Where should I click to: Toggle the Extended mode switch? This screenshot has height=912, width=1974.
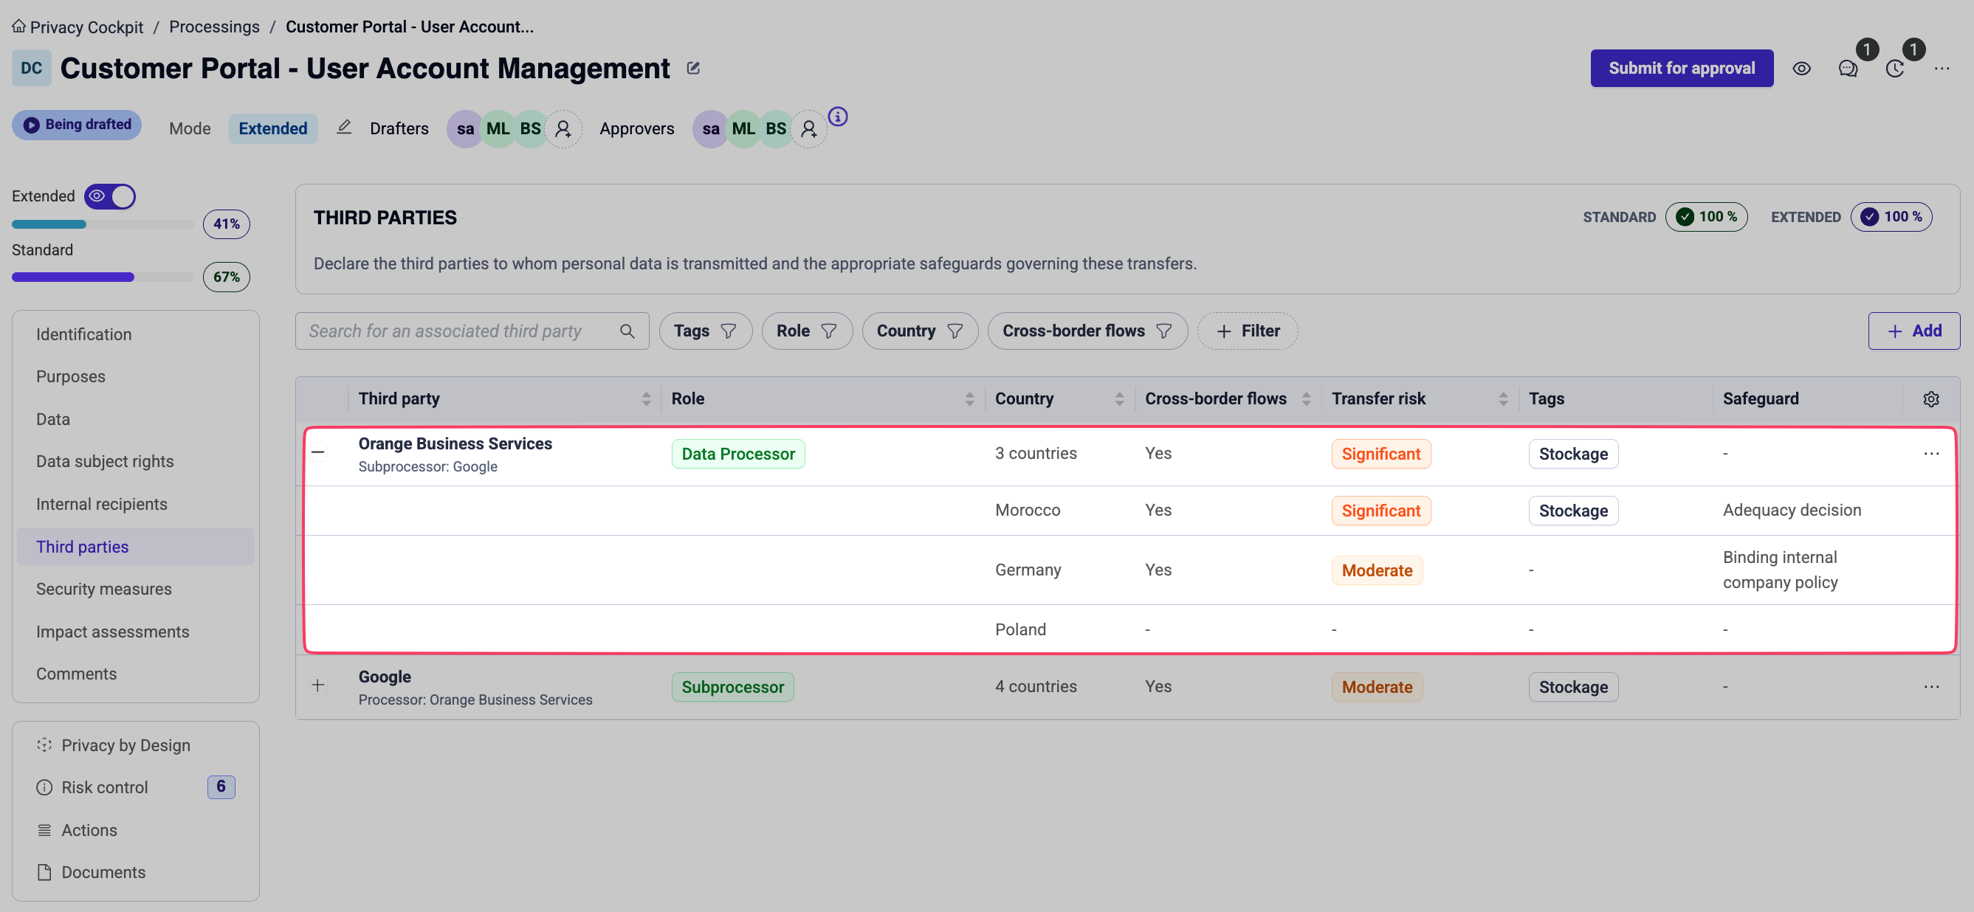[110, 196]
